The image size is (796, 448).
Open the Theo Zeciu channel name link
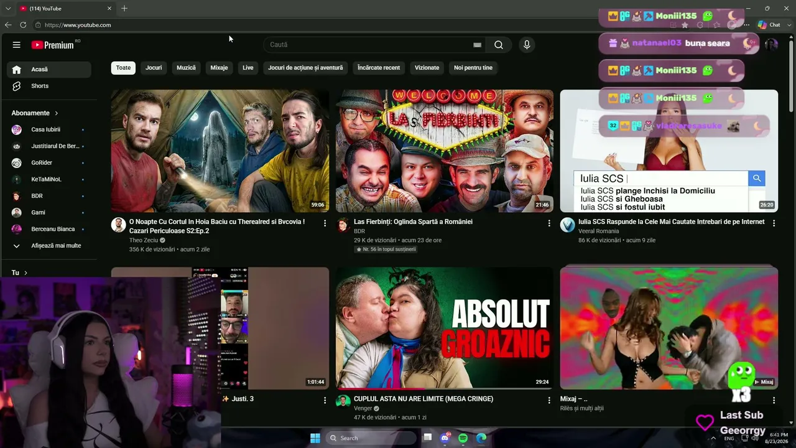tap(144, 240)
